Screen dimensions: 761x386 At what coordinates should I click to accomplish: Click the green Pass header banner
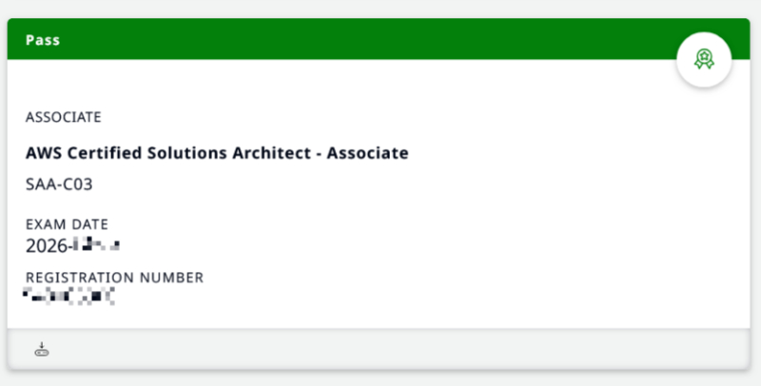point(379,39)
